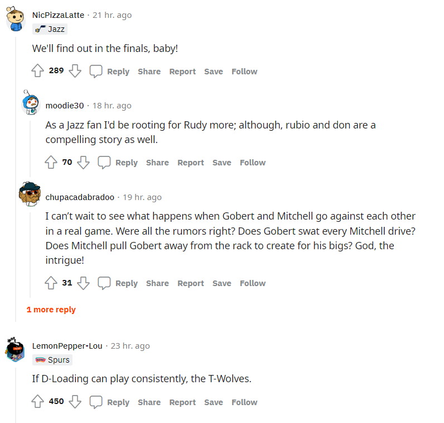Save chupacadabradoo's comment
Viewport: 444px width, 423px height.
coord(221,283)
